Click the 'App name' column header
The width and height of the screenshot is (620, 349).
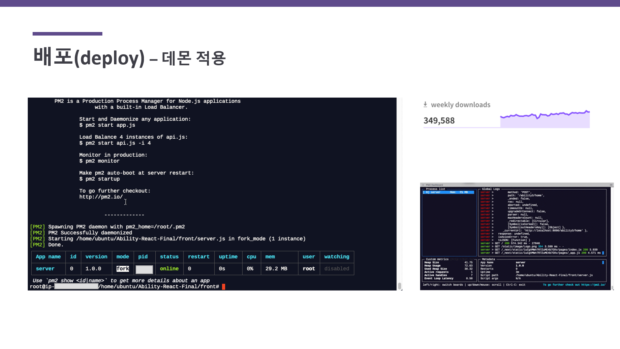pyautogui.click(x=48, y=257)
